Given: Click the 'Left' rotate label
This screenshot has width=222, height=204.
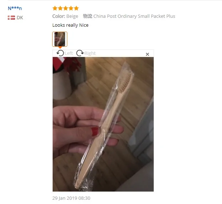Looking at the screenshot, I should coord(69,53).
